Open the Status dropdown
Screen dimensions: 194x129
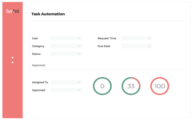[x=66, y=54]
